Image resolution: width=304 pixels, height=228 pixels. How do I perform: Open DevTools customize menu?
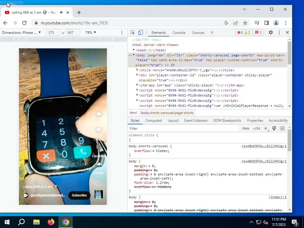279,33
